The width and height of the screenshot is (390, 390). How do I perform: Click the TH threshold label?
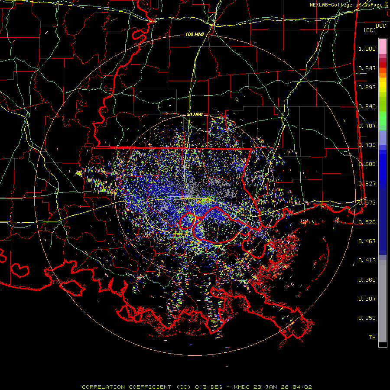372,338
